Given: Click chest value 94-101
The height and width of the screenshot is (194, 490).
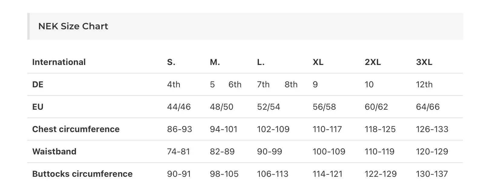Looking at the screenshot, I should (224, 129).
